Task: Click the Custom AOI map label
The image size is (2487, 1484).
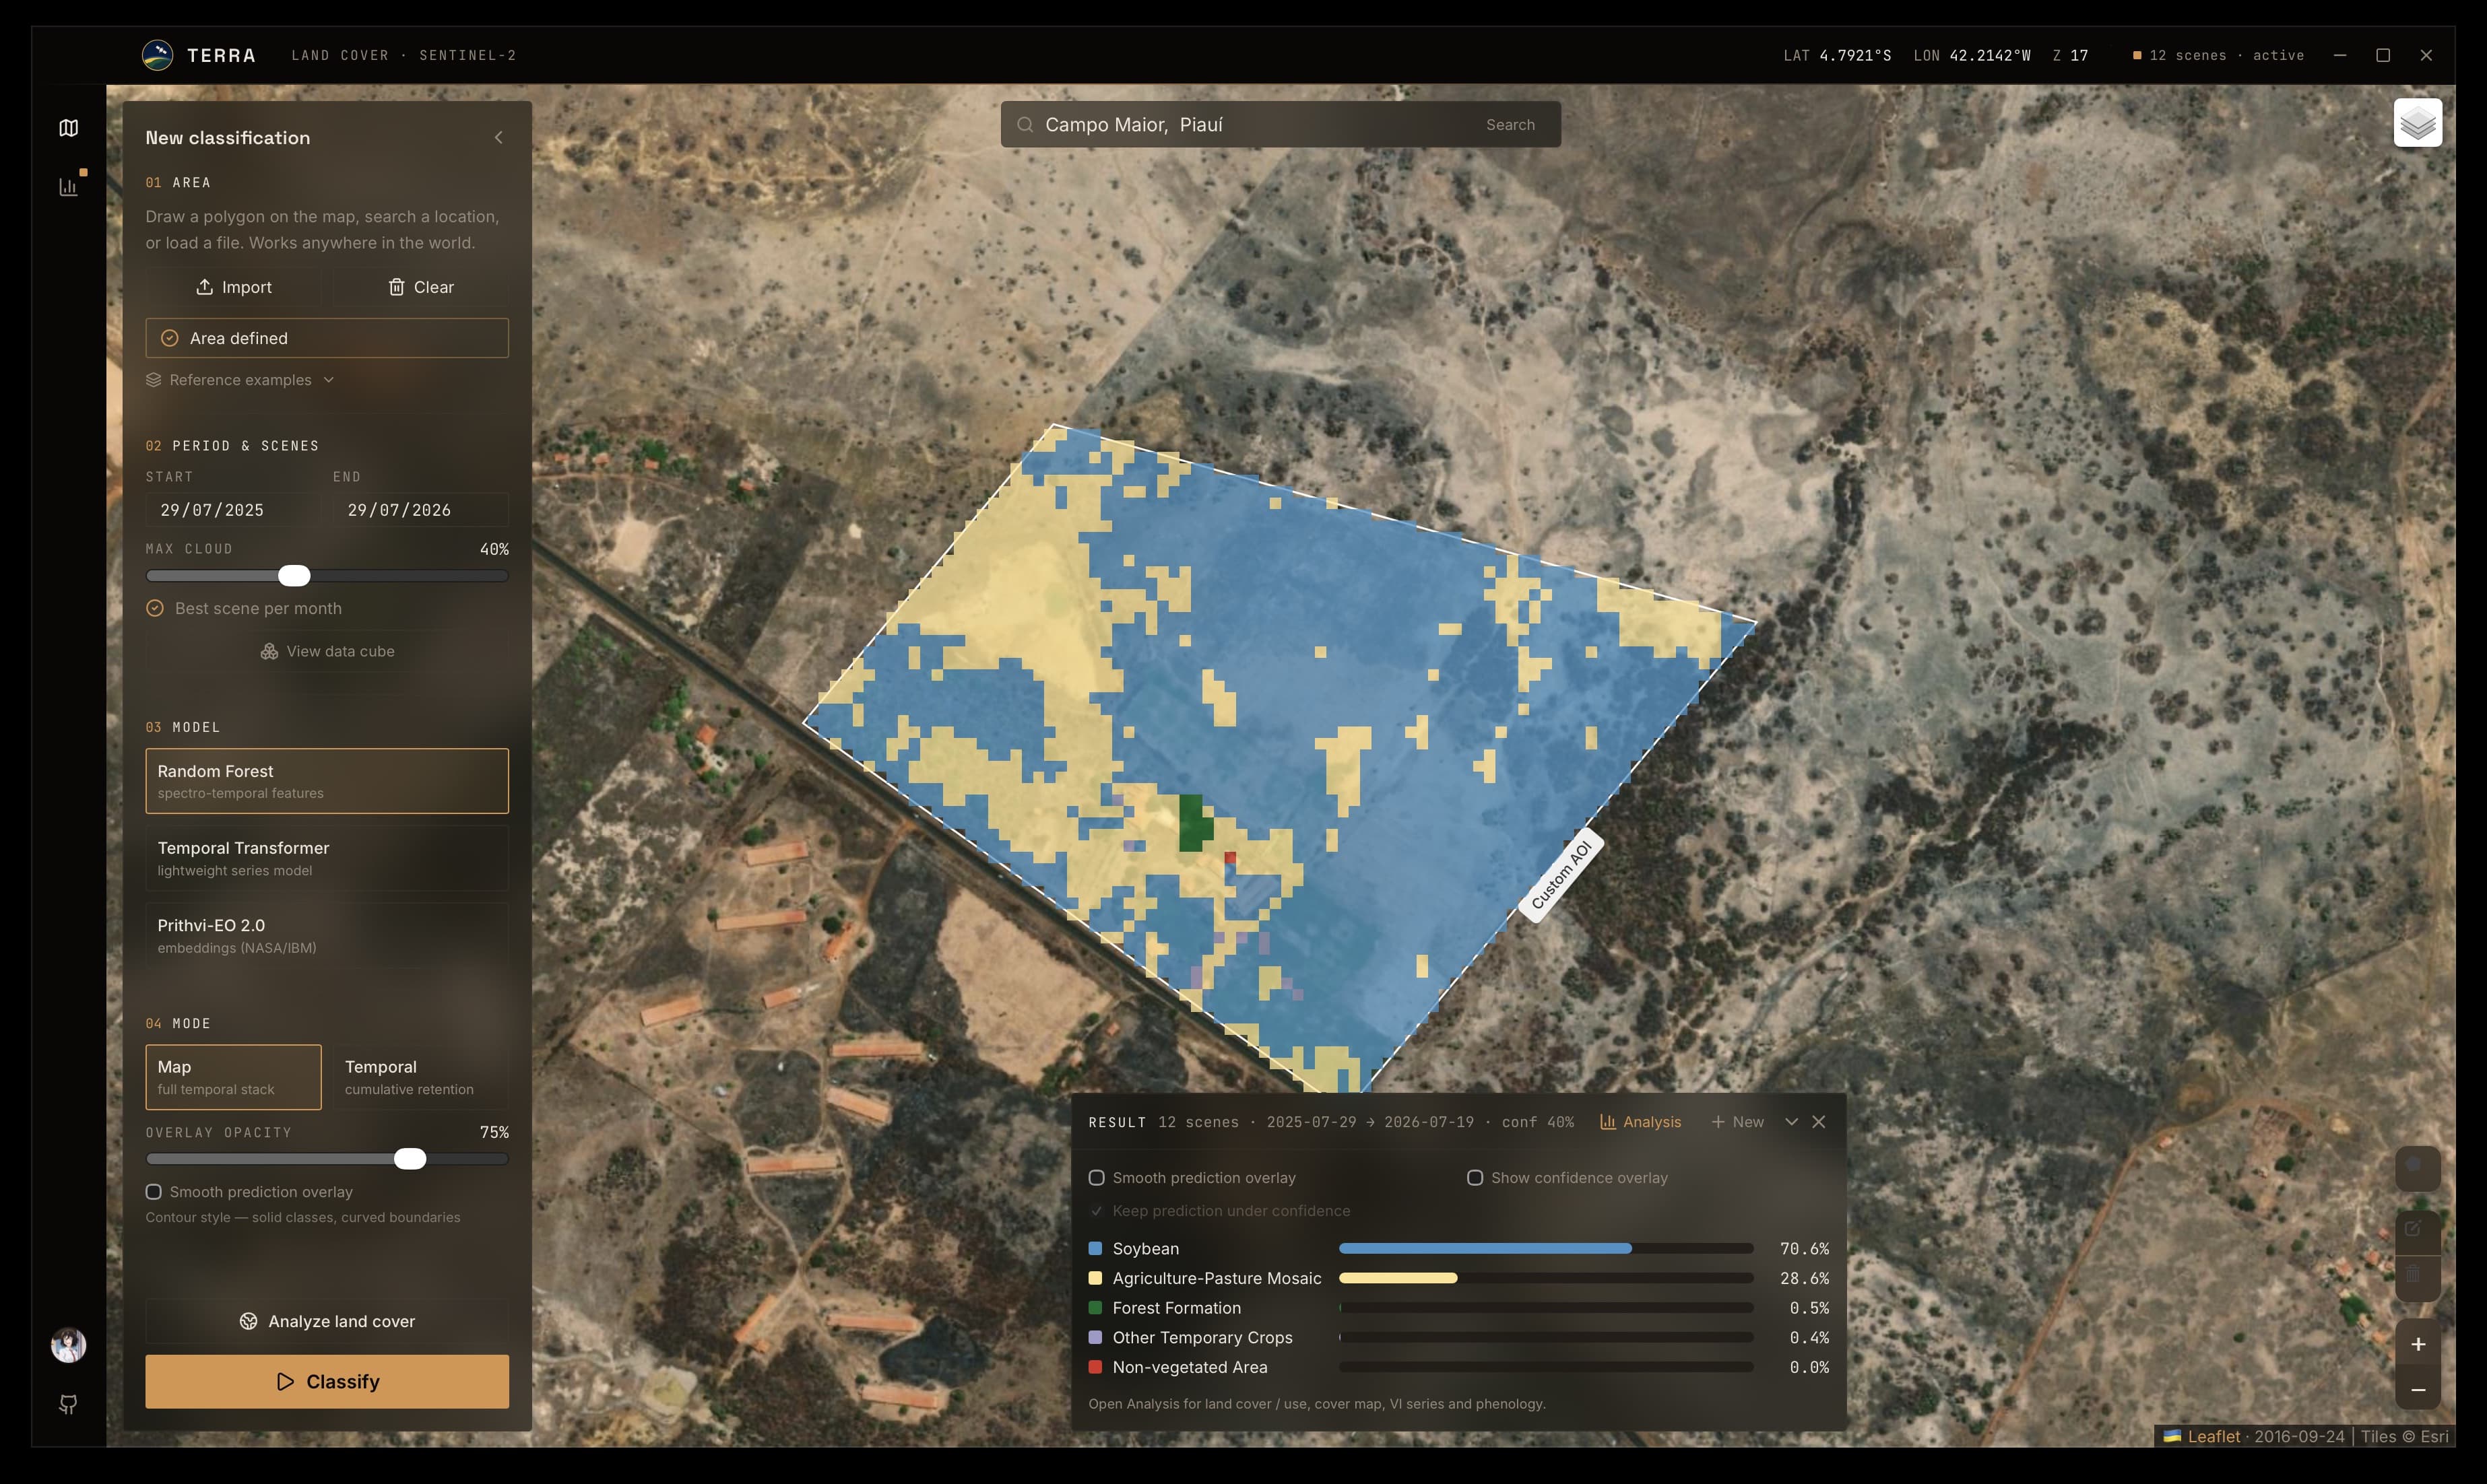Action: pyautogui.click(x=1561, y=875)
